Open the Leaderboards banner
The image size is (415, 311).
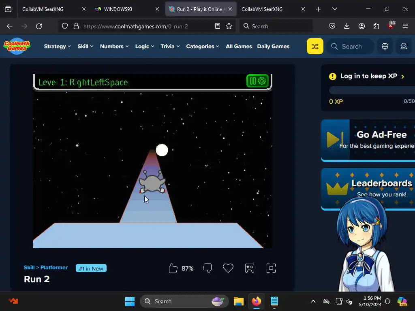coord(368,189)
